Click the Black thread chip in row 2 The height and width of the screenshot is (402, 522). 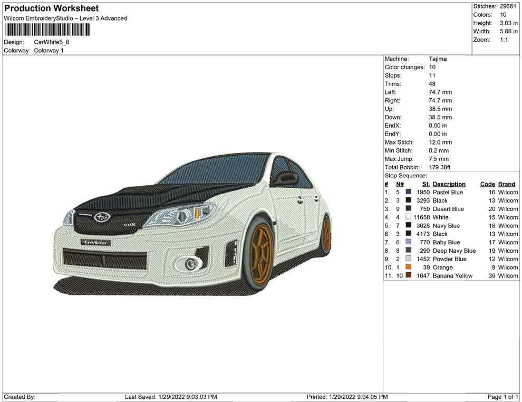(407, 200)
